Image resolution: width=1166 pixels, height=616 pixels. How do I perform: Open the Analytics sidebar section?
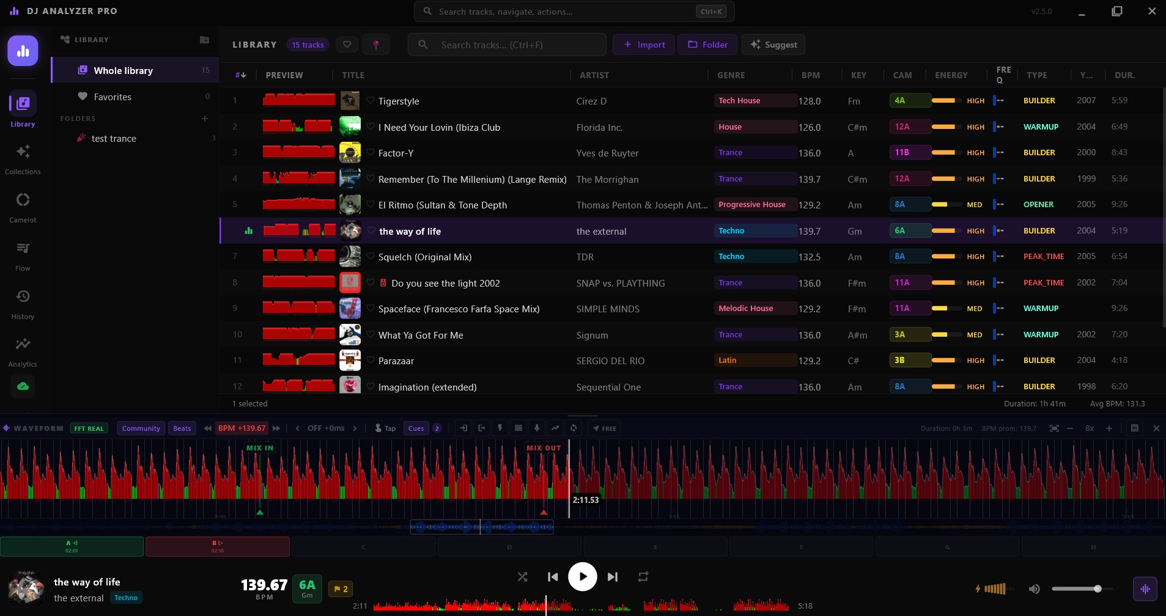coord(23,351)
